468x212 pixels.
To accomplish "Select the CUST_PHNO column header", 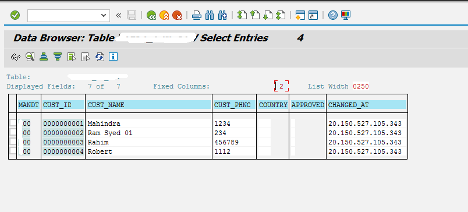I will pyautogui.click(x=234, y=105).
